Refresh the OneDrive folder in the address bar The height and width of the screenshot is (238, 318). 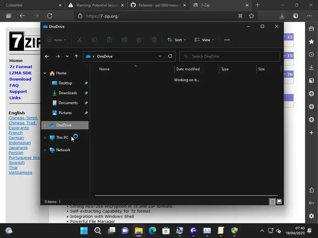click(170, 56)
